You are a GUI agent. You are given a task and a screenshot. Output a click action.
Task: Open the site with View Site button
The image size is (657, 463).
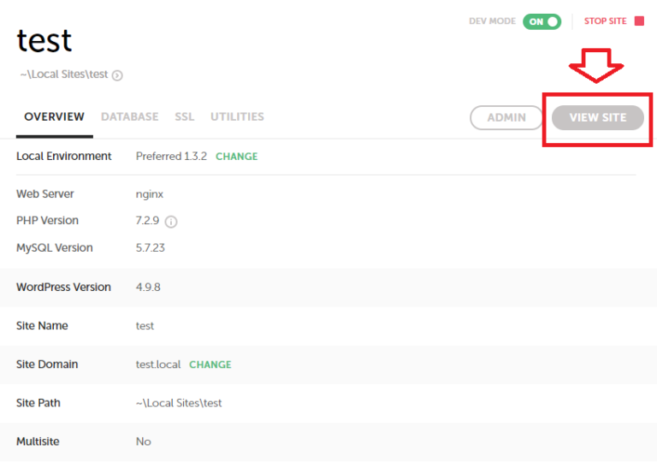(x=598, y=117)
